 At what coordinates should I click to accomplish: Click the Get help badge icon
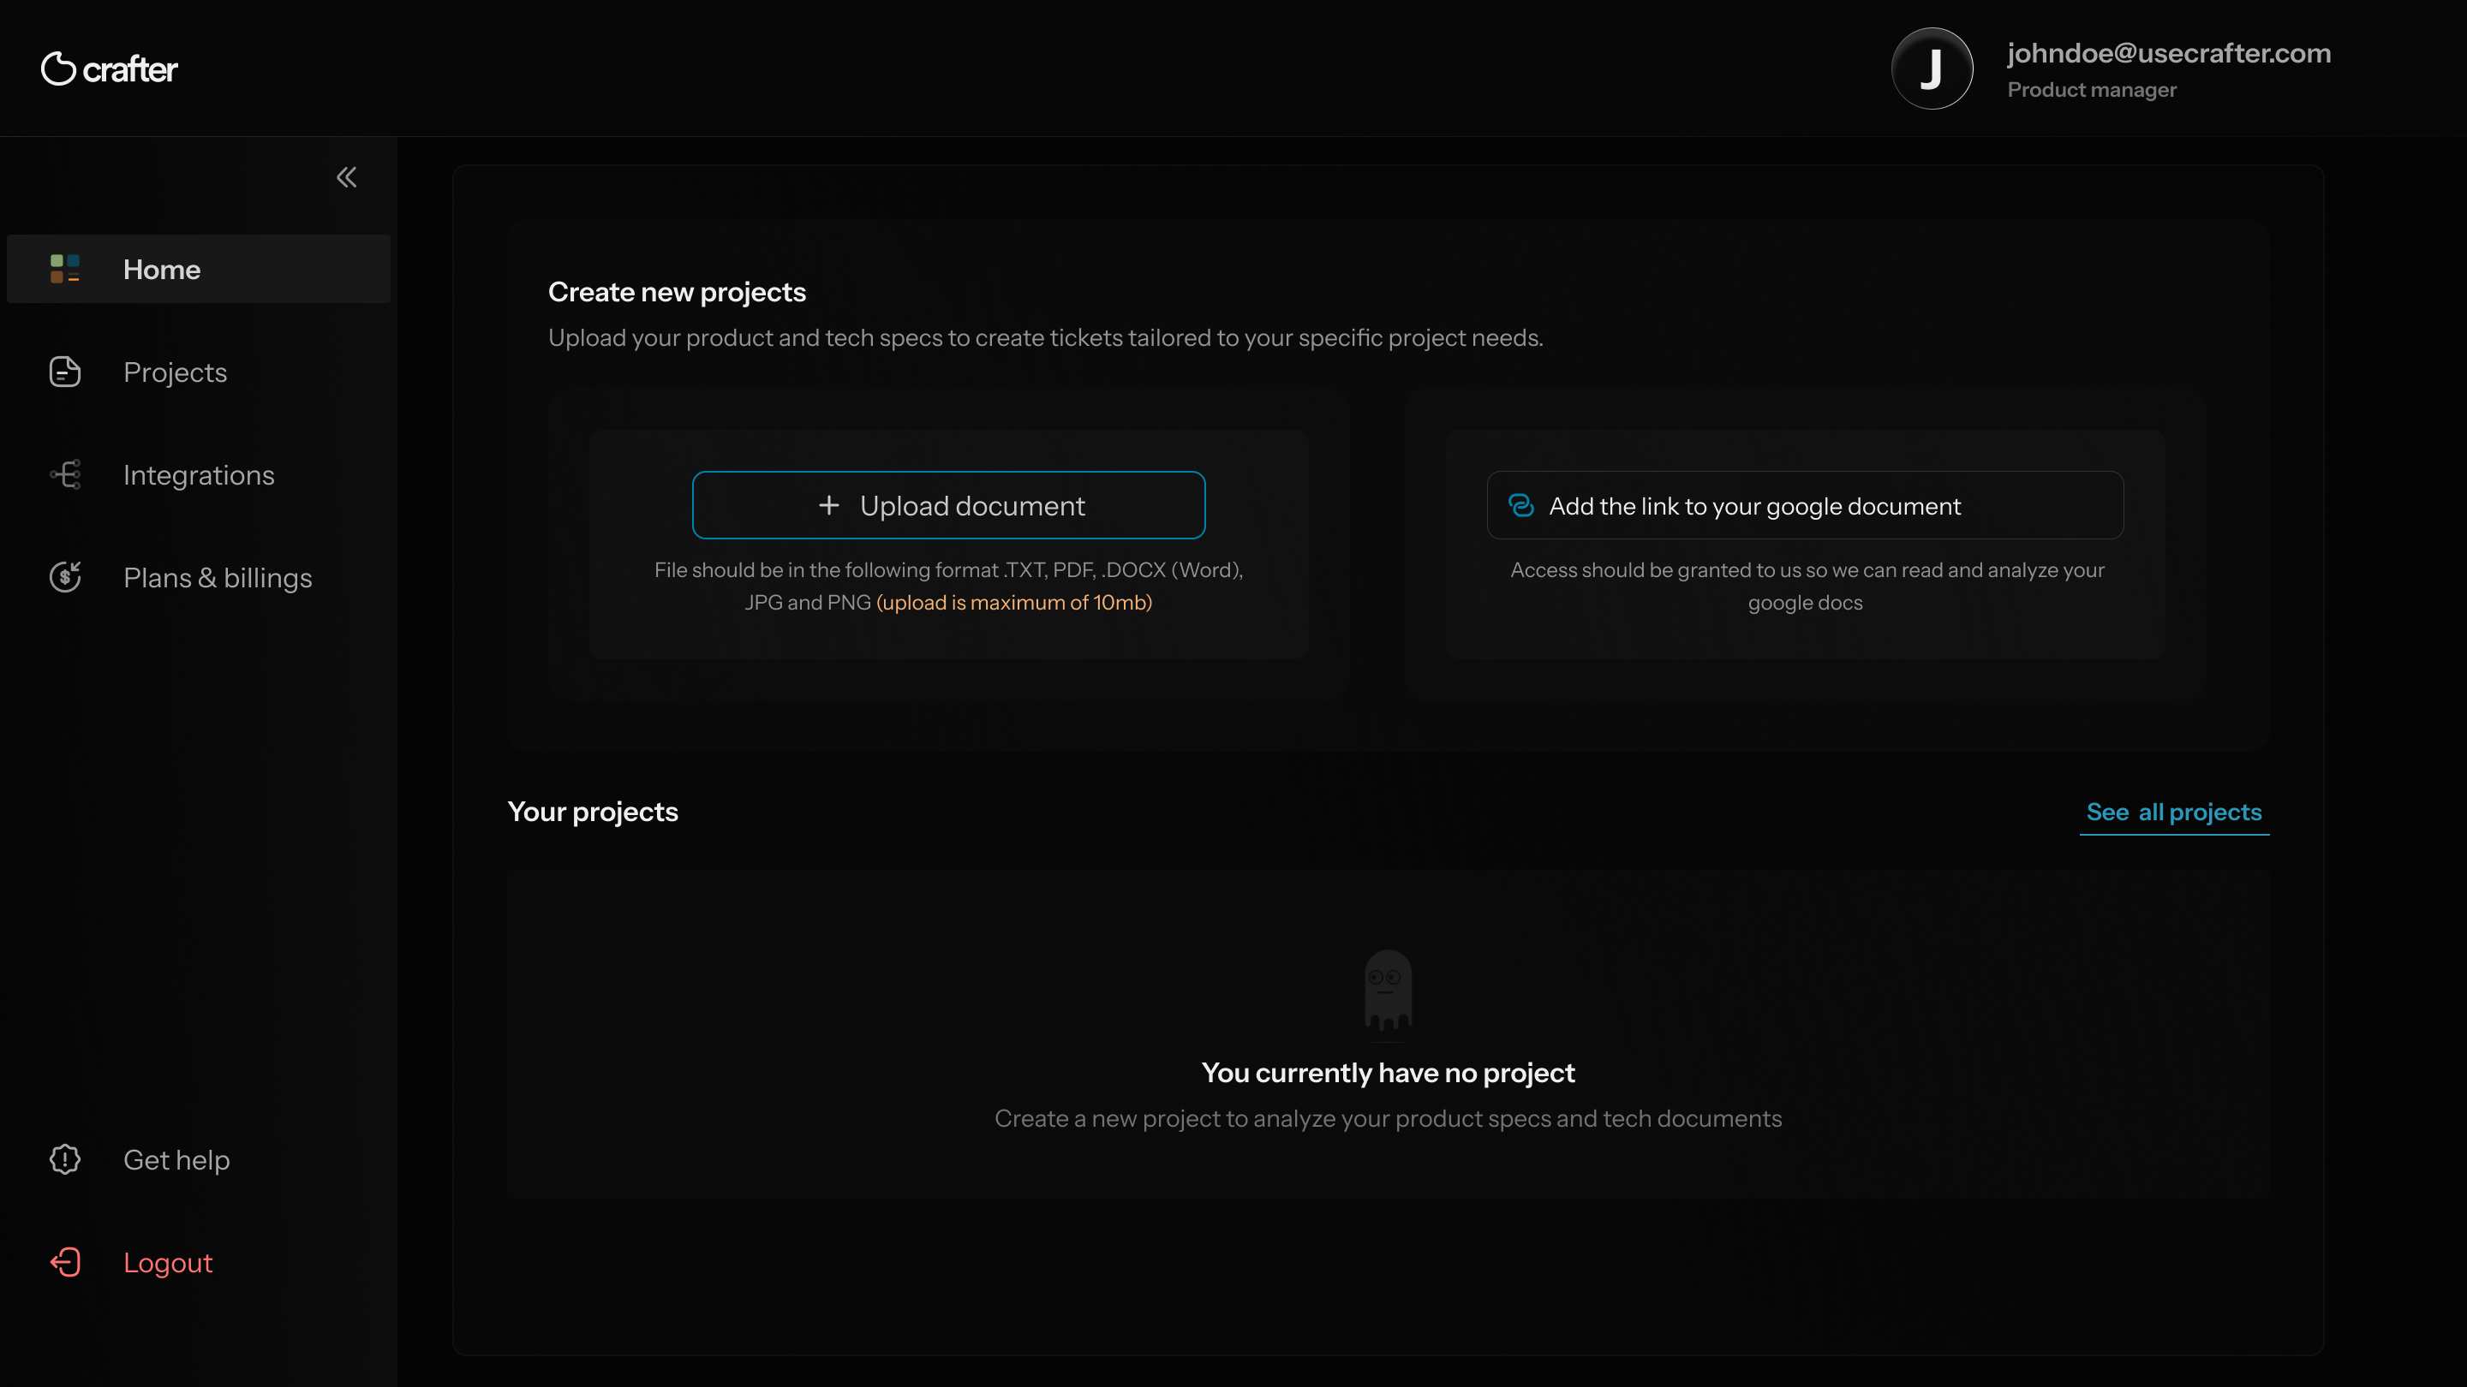(x=65, y=1159)
